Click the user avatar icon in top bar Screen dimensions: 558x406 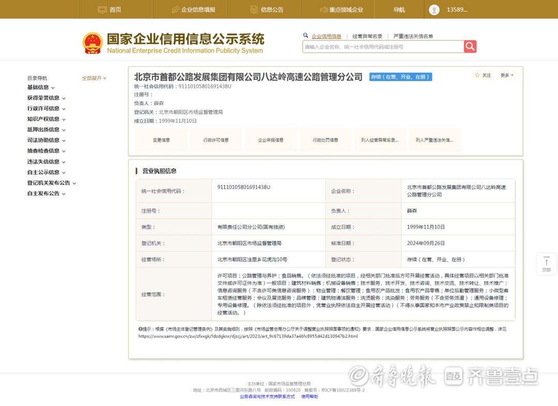(434, 10)
